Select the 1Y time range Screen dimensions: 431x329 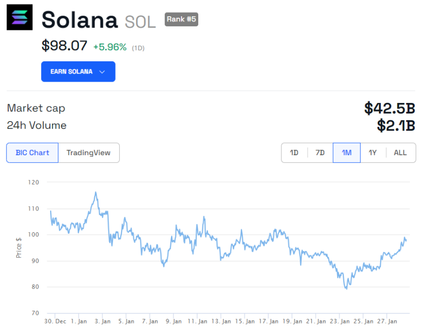373,153
